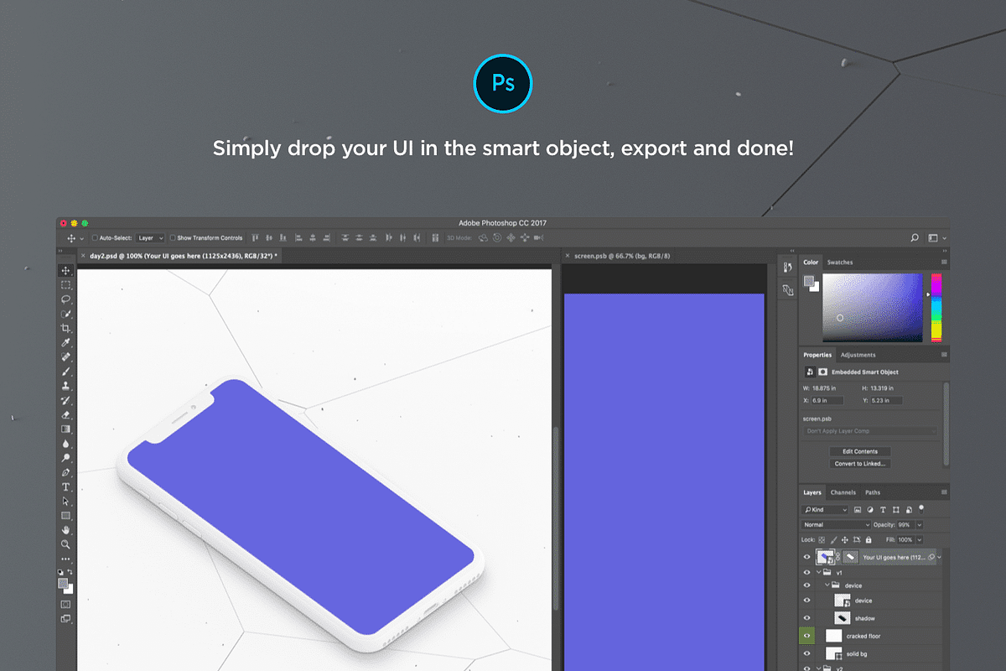The height and width of the screenshot is (671, 1006).
Task: Open the Color panel menu button
Action: click(x=944, y=263)
